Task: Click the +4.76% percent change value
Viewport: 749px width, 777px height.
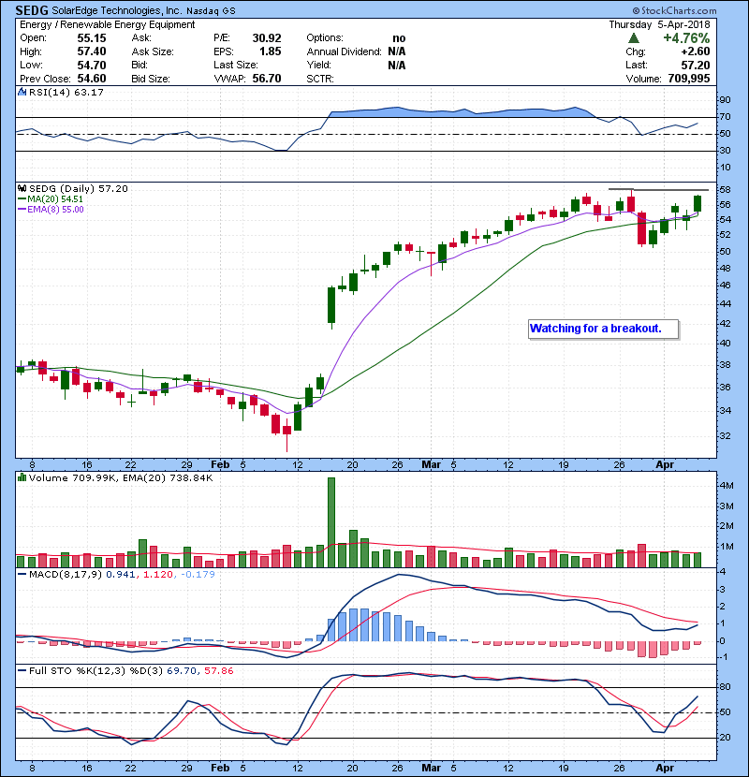Action: click(686, 38)
